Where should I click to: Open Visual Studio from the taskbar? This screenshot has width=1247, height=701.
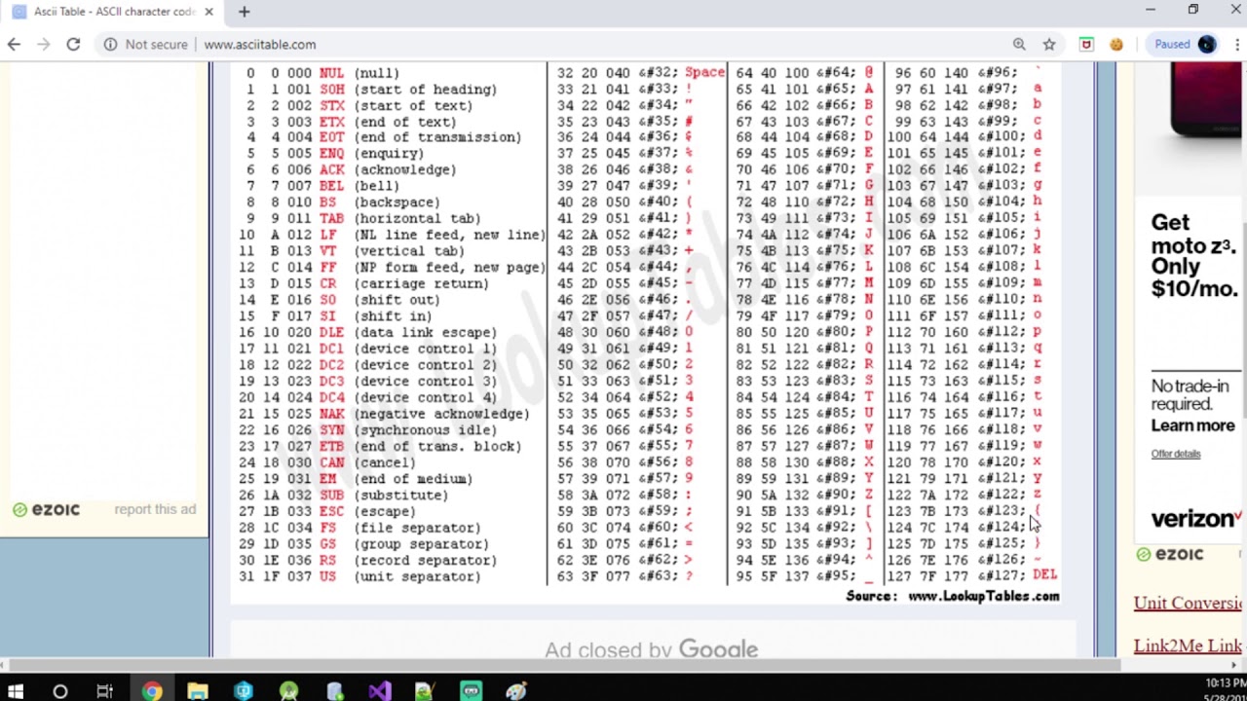pos(380,691)
